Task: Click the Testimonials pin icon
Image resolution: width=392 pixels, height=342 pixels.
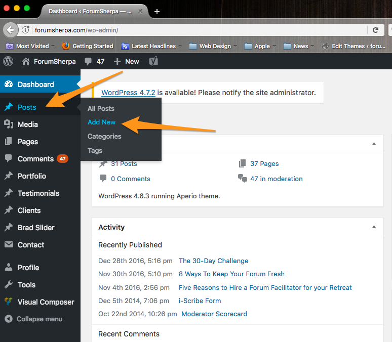Action: click(x=9, y=193)
